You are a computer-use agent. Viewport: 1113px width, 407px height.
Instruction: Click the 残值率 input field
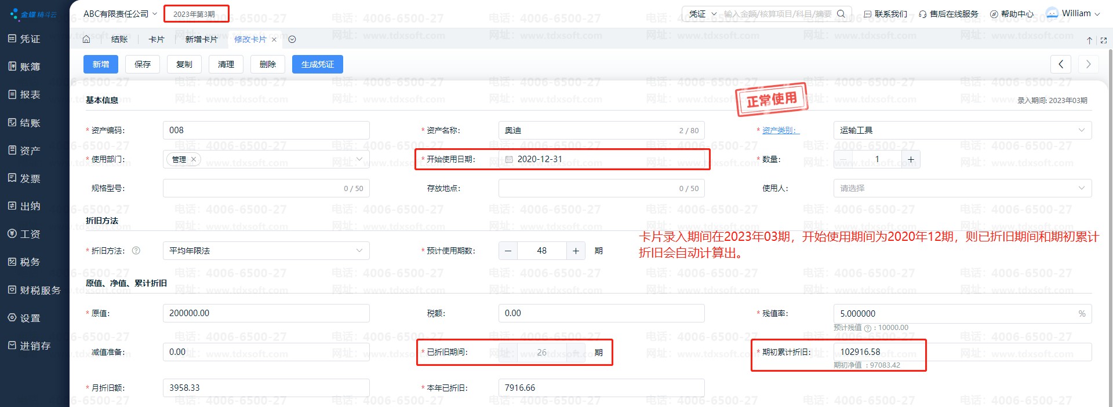962,313
